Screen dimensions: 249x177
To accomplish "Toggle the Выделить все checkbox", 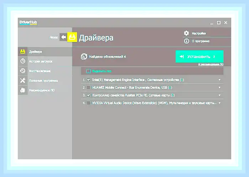I will pyautogui.click(x=88, y=71).
